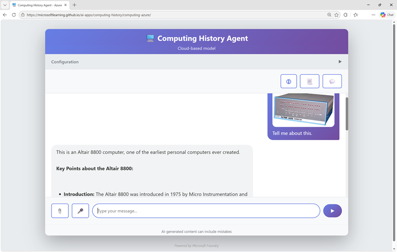This screenshot has width=397, height=252.
Task: Click Powered by Microsoft Foundry footer text
Action: click(x=197, y=246)
